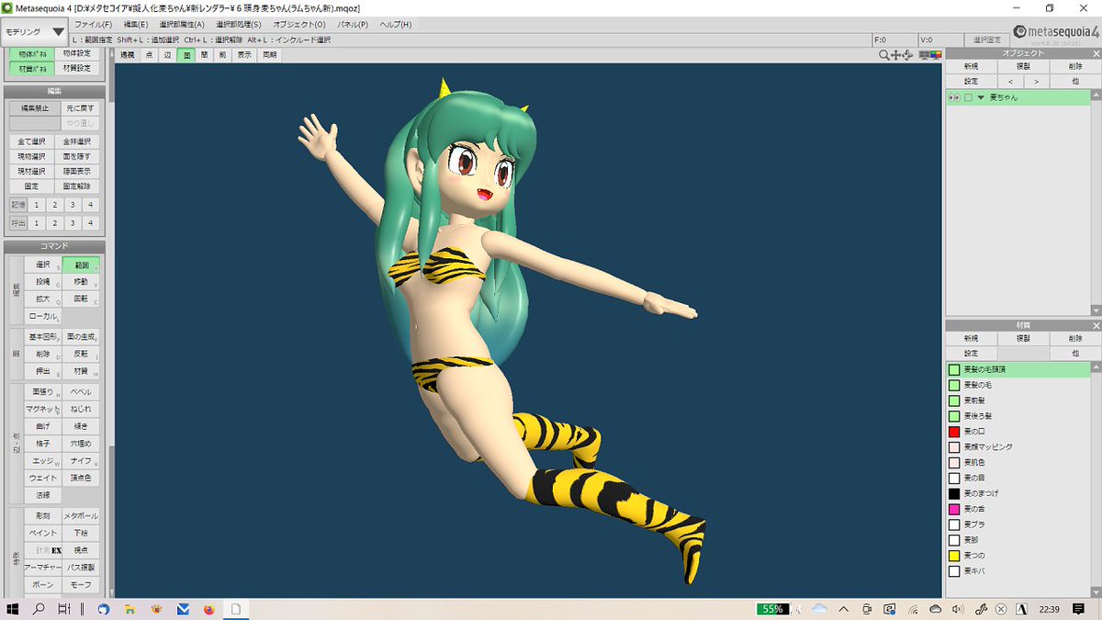Open the モデリング mode dropdown

click(35, 32)
